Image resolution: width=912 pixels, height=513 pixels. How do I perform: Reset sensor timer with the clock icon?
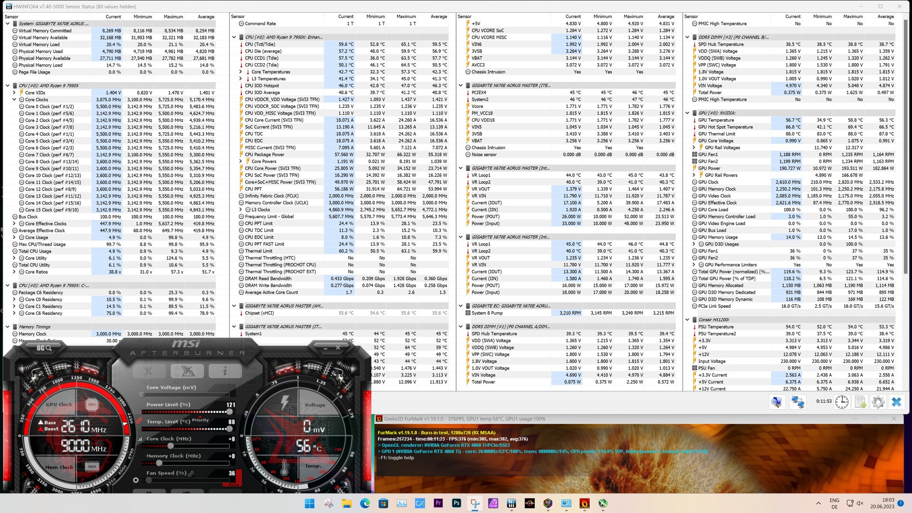(x=842, y=402)
